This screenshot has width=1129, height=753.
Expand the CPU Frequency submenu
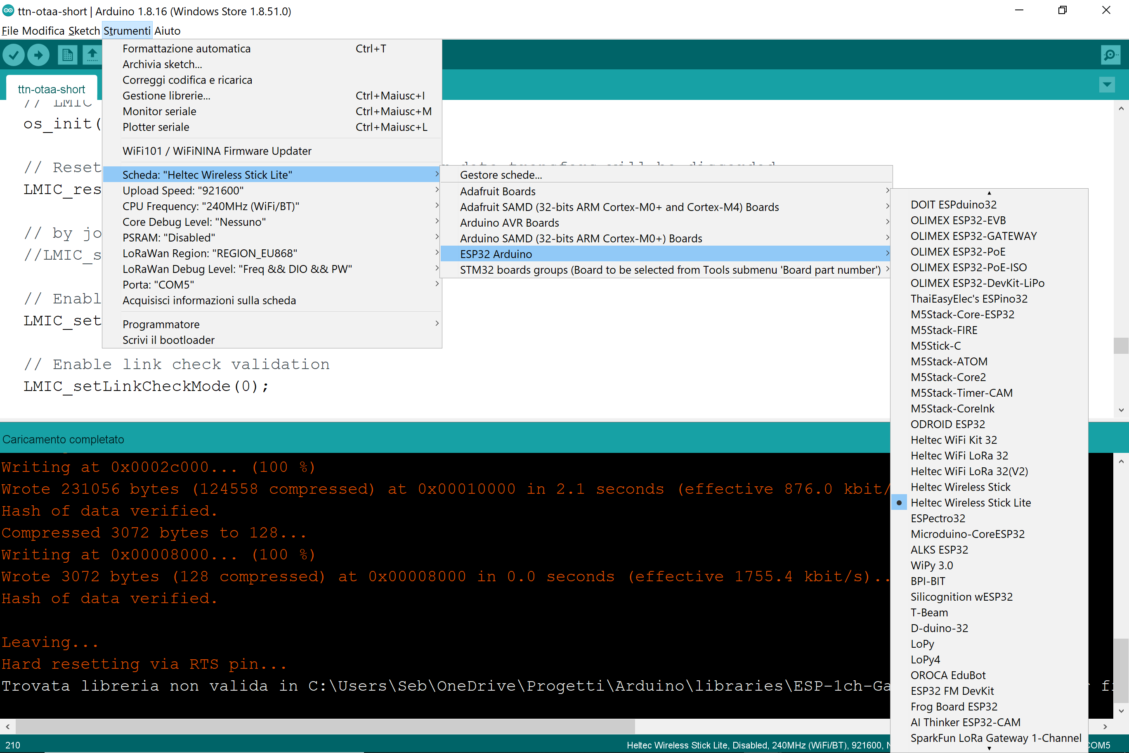coord(272,206)
